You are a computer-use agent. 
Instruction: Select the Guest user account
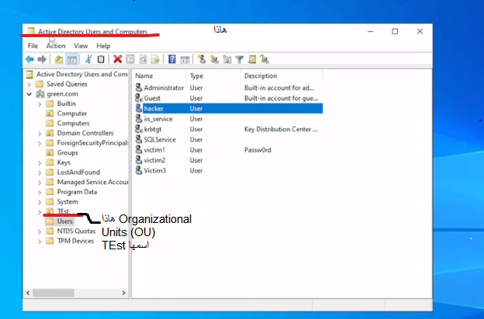228,98
